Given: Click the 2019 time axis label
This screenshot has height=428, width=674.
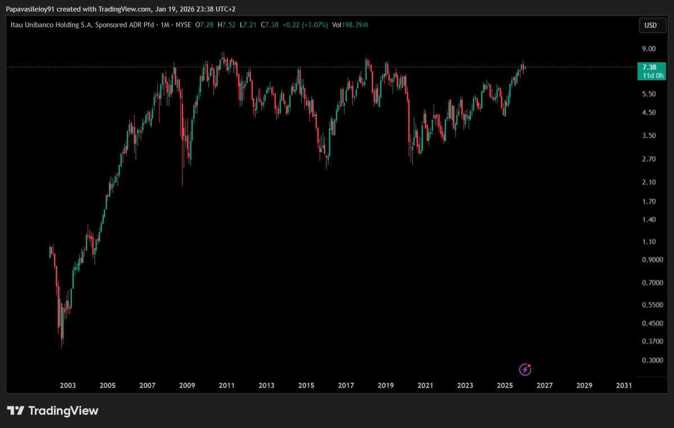Looking at the screenshot, I should pos(385,386).
